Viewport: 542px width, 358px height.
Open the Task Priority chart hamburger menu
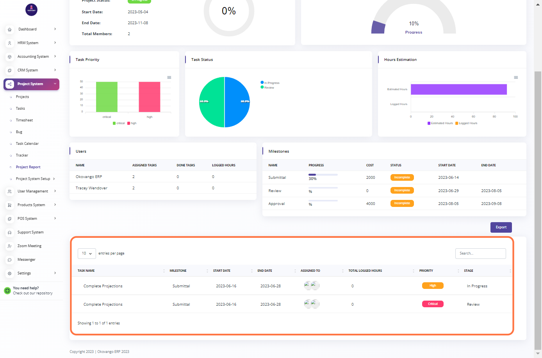tap(169, 77)
